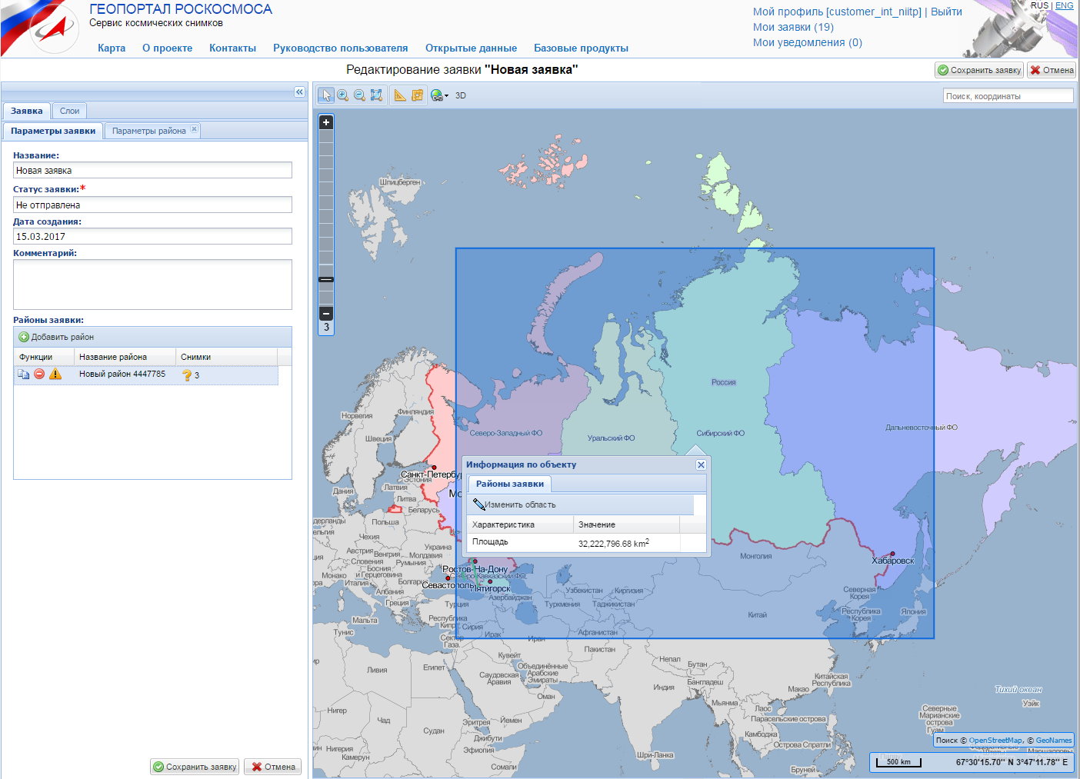1080x779 pixels.
Task: Close the 'Информация по объекту' popup
Action: click(701, 464)
